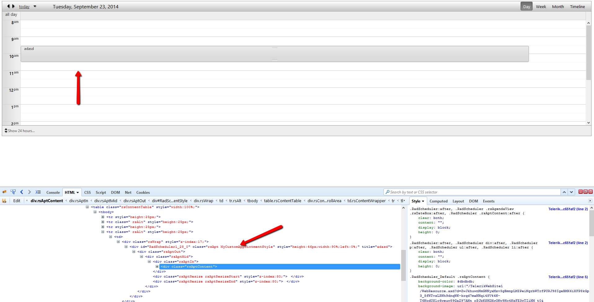Go to next day in scheduler
This screenshot has height=302, width=594.
pos(13,6)
